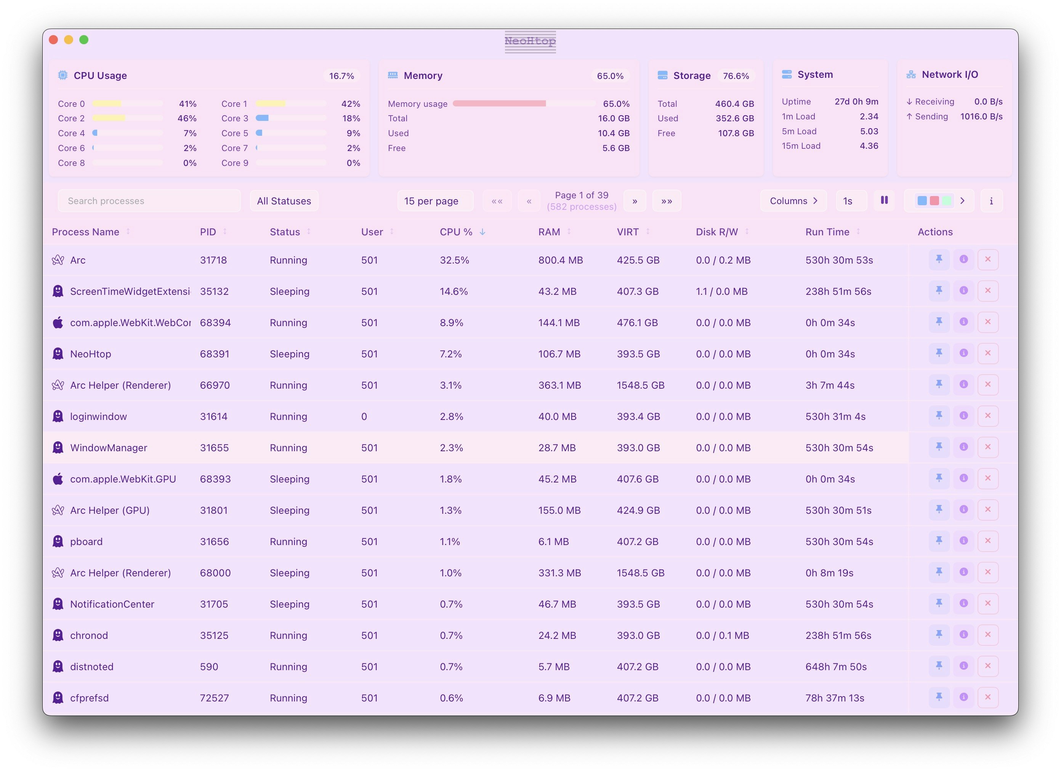The width and height of the screenshot is (1061, 772).
Task: Kill the Arc process
Action: click(x=987, y=259)
